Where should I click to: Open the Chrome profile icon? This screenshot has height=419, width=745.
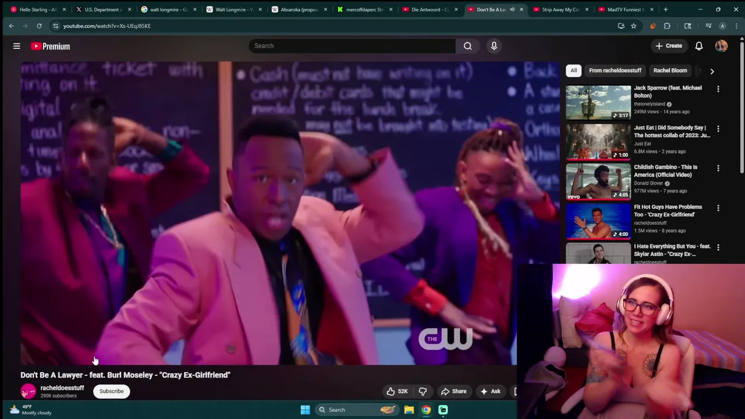pyautogui.click(x=722, y=26)
